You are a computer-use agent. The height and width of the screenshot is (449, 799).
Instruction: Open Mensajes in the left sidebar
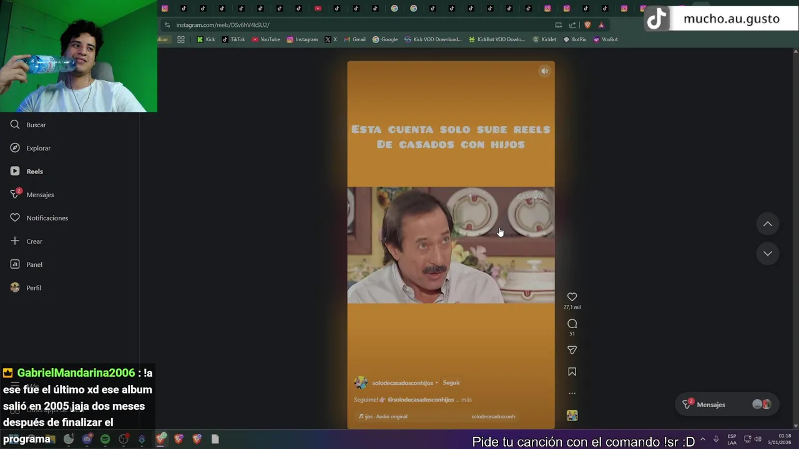pyautogui.click(x=32, y=195)
